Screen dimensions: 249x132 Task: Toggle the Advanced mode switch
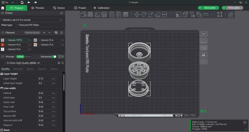54,57
